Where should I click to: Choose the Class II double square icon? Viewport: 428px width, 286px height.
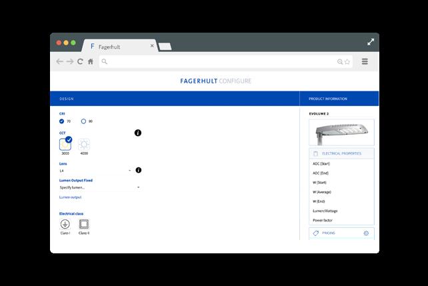[84, 224]
